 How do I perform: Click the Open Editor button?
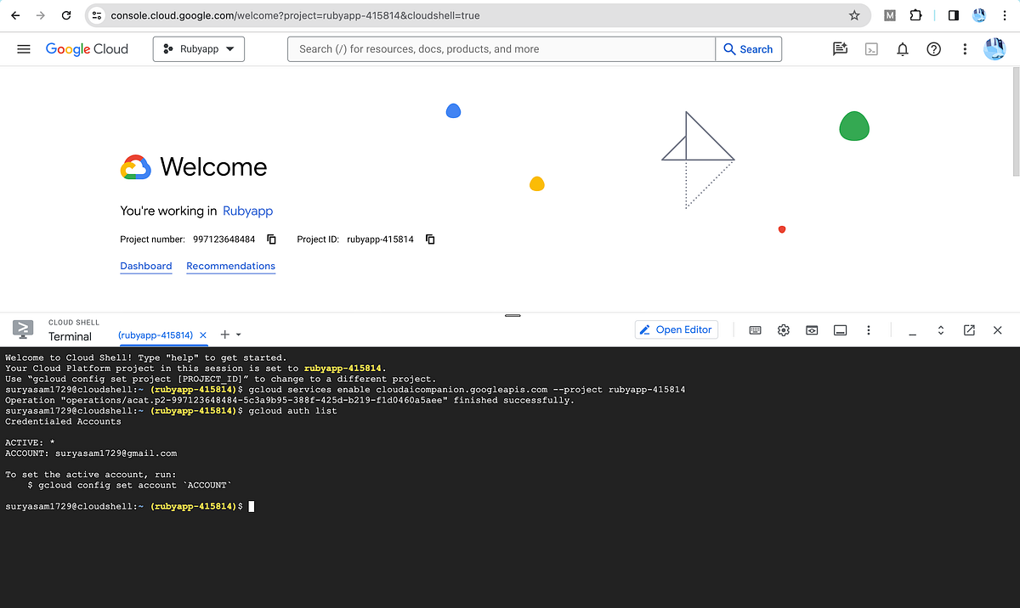(676, 329)
